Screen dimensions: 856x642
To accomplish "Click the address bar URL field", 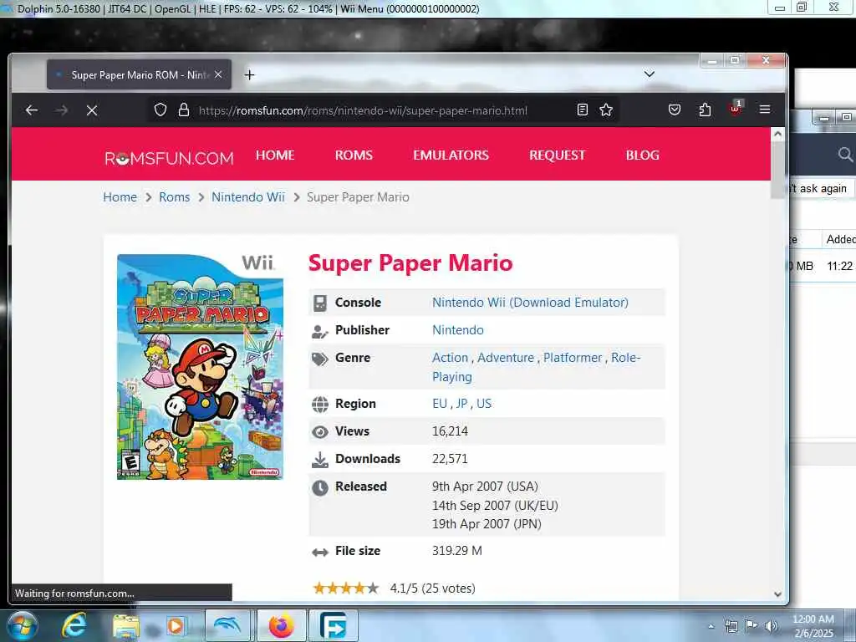I will click(x=363, y=110).
